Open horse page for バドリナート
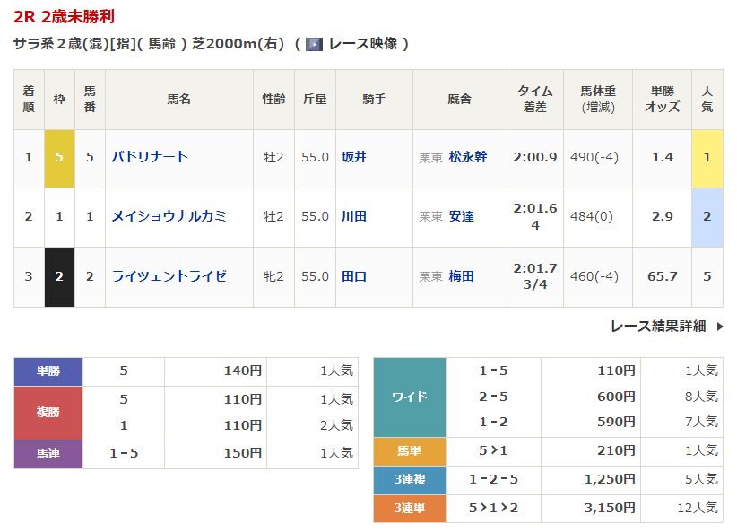The image size is (737, 532). click(x=150, y=157)
